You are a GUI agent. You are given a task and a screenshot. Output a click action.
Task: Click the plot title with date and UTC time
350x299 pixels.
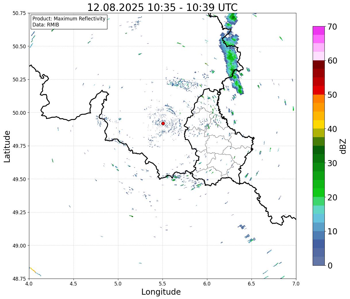[x=162, y=7]
